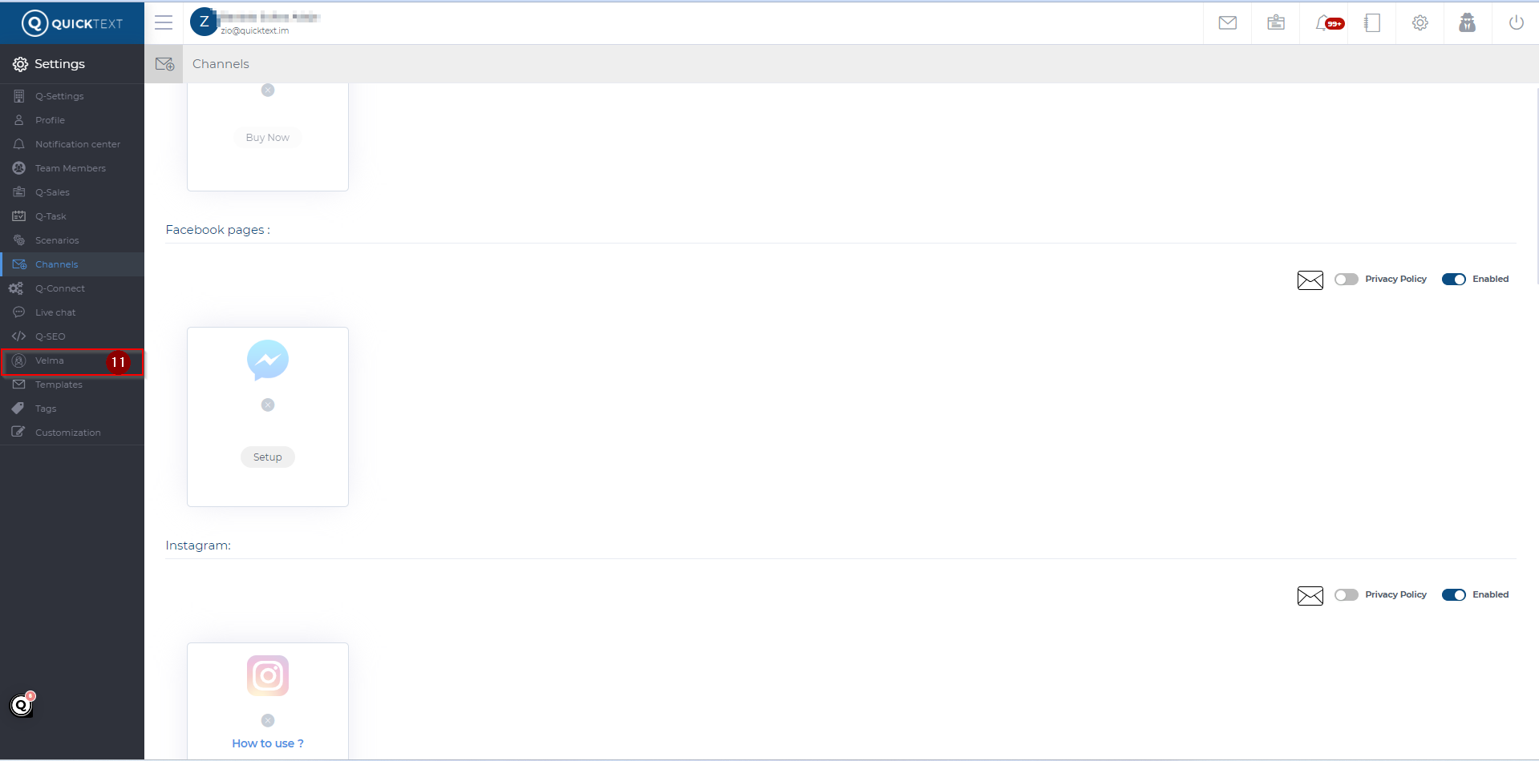The height and width of the screenshot is (761, 1539).
Task: Open the gear settings icon in header
Action: tap(1420, 22)
